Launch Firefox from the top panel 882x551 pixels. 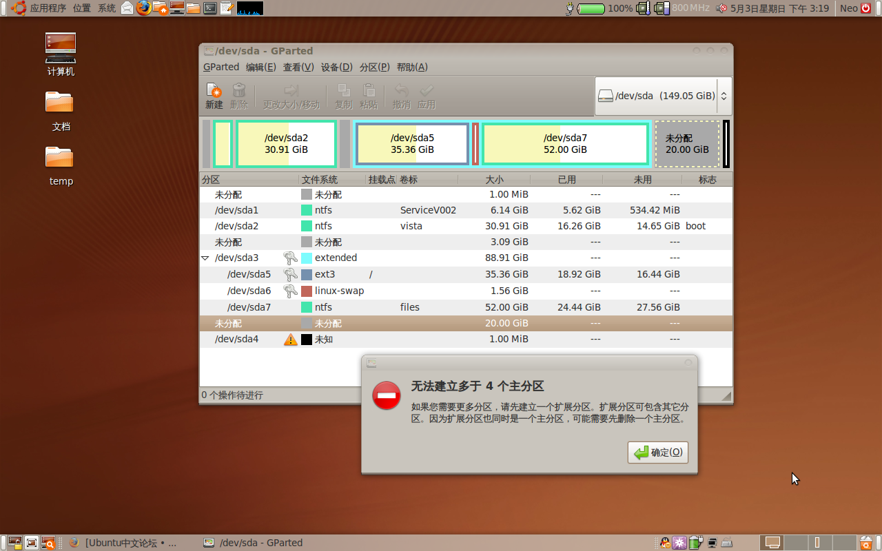point(143,8)
